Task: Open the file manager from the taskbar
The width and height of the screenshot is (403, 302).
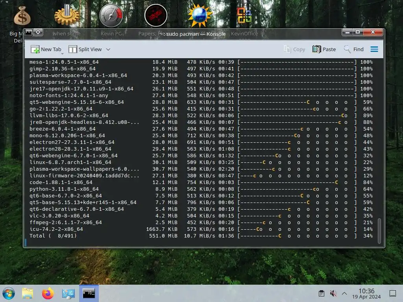Action: click(x=28, y=293)
